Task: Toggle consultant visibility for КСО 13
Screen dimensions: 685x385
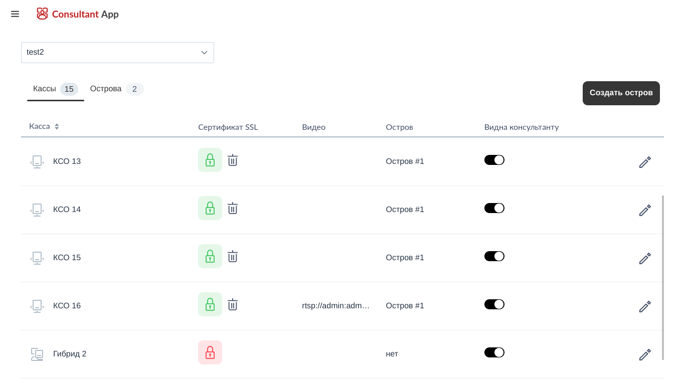Action: tap(494, 160)
